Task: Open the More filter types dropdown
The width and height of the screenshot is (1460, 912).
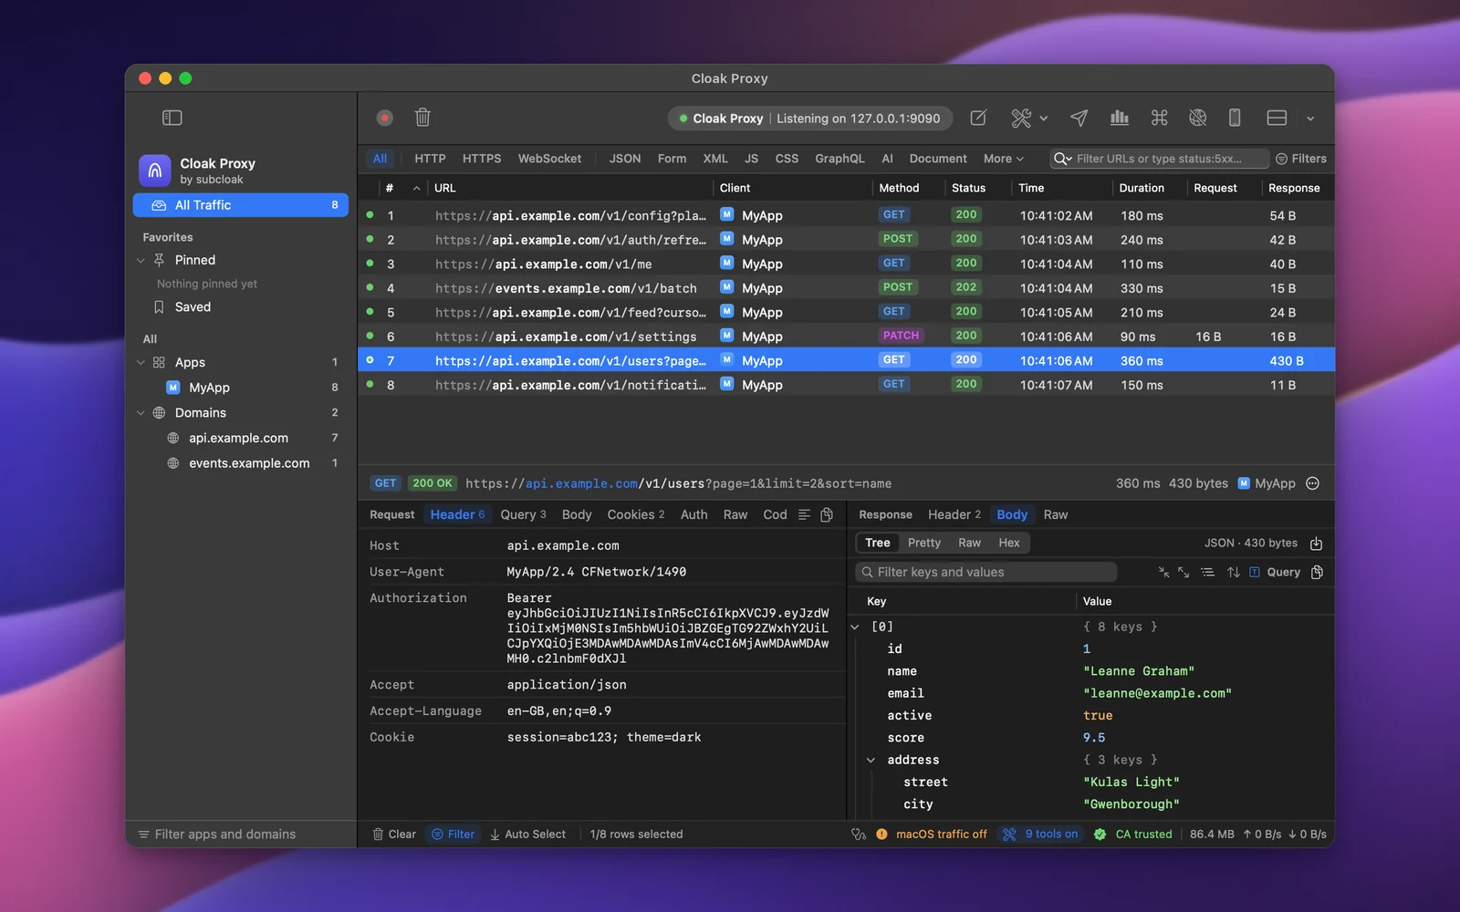Action: point(1004,159)
